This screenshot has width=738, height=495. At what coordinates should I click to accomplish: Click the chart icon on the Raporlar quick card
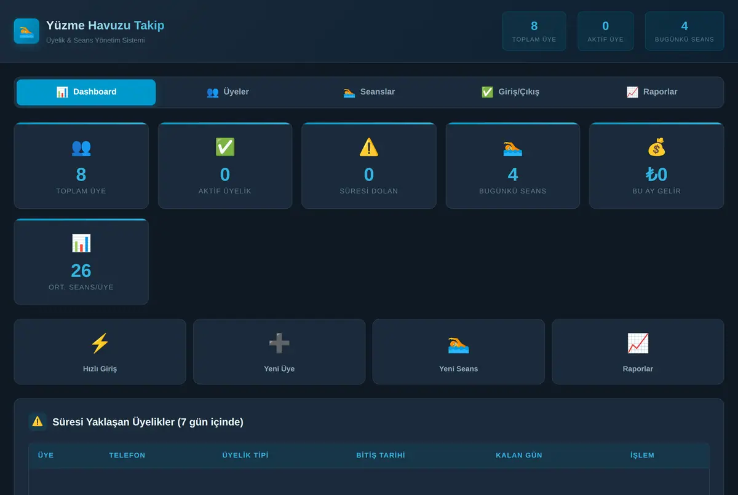638,343
